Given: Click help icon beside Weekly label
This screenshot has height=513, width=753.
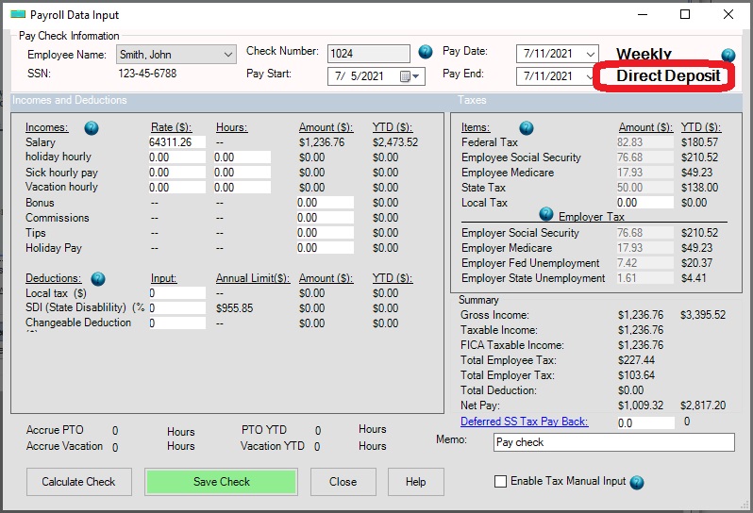Looking at the screenshot, I should point(728,55).
